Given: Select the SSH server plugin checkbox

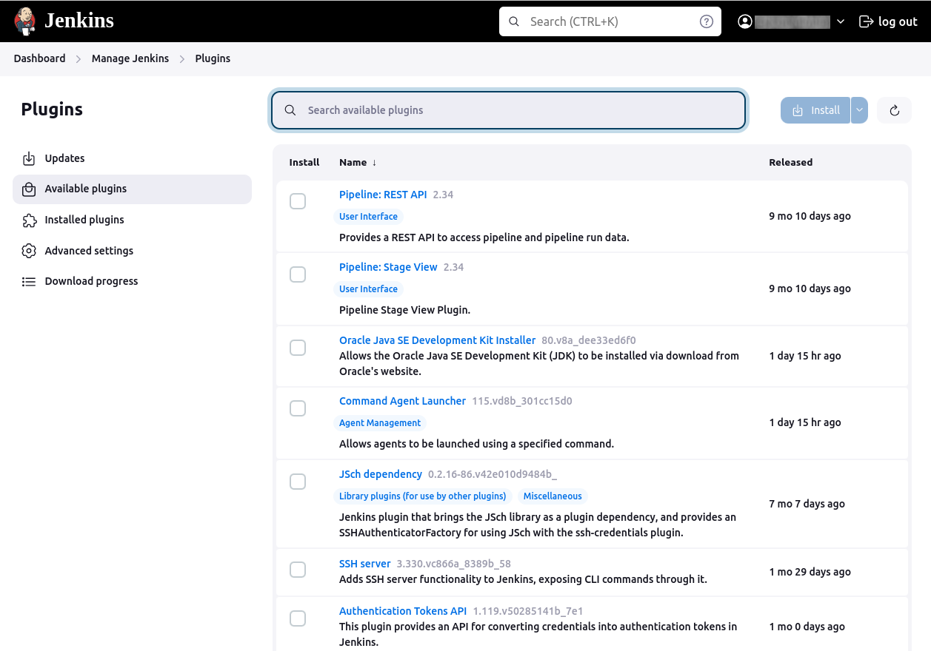Looking at the screenshot, I should click(298, 570).
